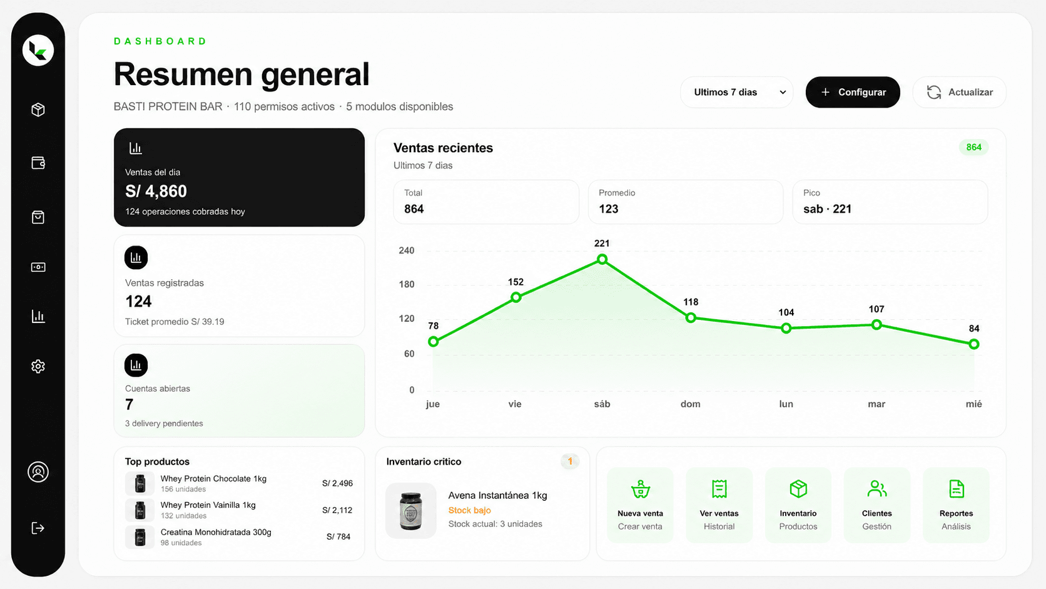Click the mié 84 chart data point
The image size is (1046, 589).
click(x=974, y=344)
